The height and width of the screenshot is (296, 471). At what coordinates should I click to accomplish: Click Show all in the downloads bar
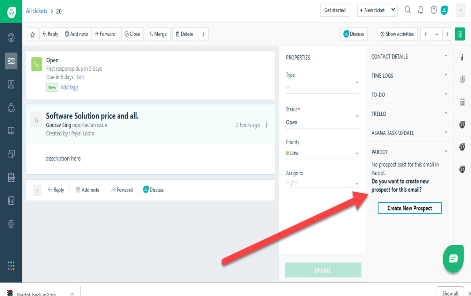450,294
